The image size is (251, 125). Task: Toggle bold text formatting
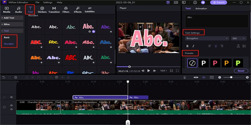point(187,46)
